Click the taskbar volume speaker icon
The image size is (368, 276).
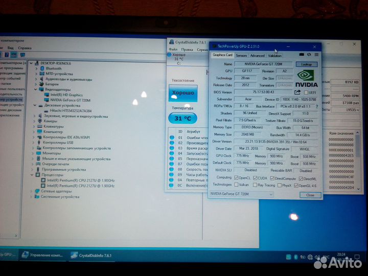pyautogui.click(x=317, y=257)
